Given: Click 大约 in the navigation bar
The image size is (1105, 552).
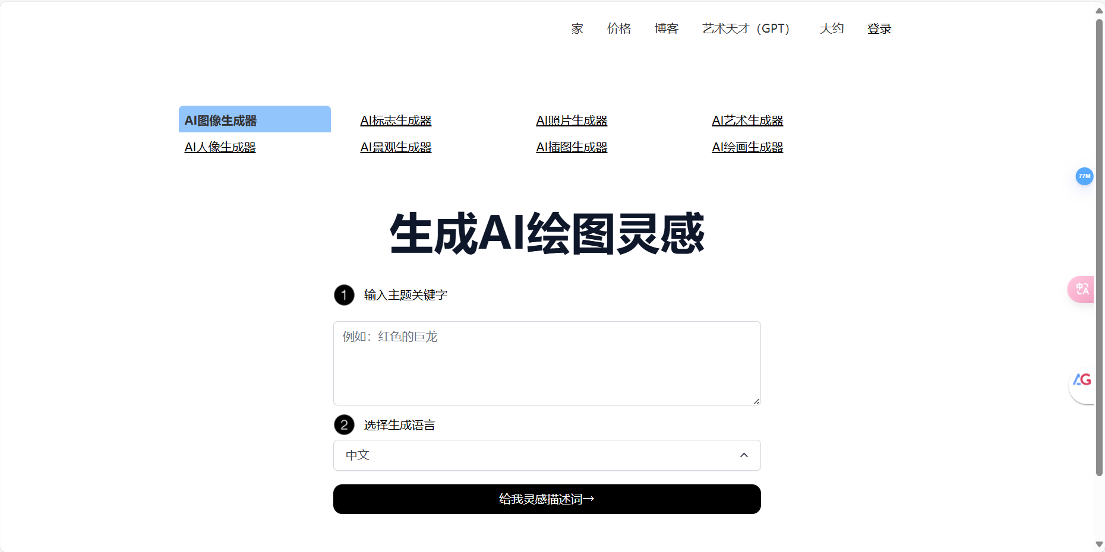Looking at the screenshot, I should pyautogui.click(x=831, y=28).
